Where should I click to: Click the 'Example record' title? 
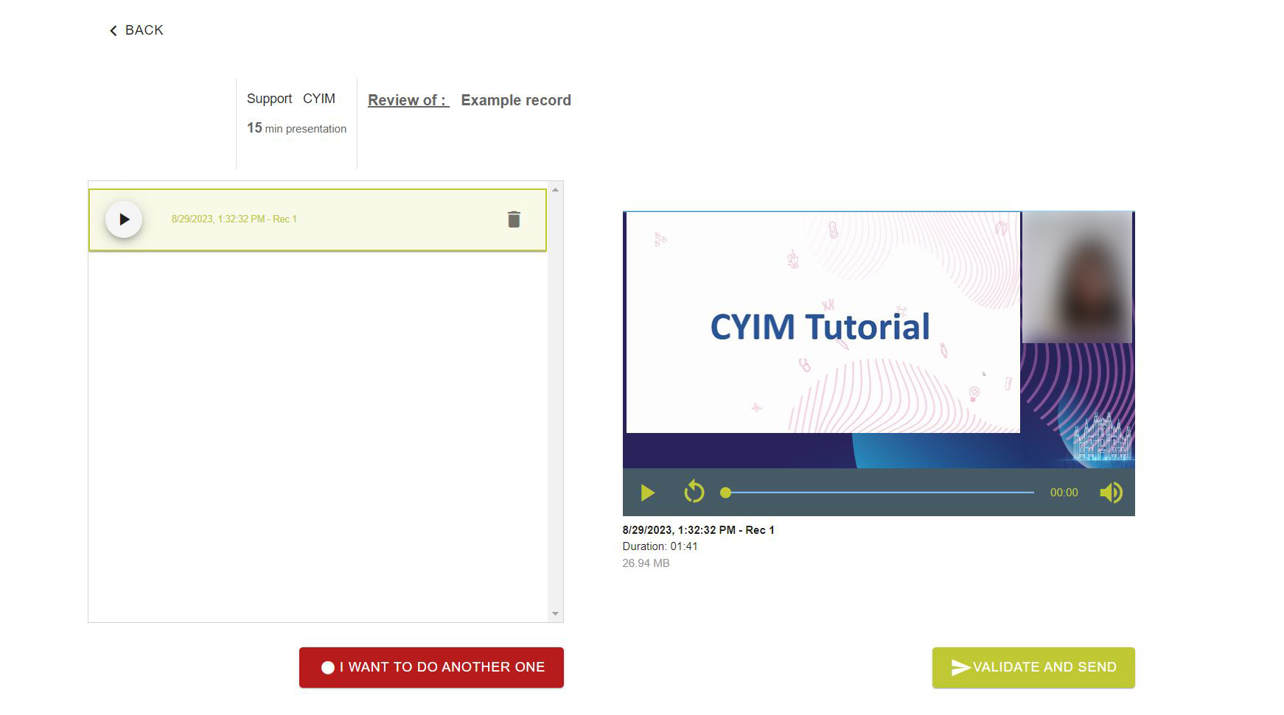pyautogui.click(x=516, y=100)
